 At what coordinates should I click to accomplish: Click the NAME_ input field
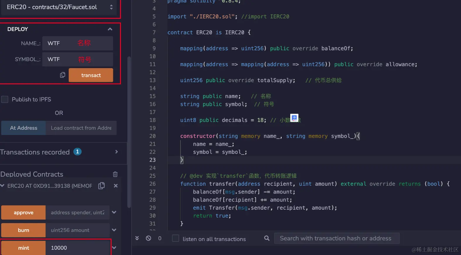[x=77, y=43]
